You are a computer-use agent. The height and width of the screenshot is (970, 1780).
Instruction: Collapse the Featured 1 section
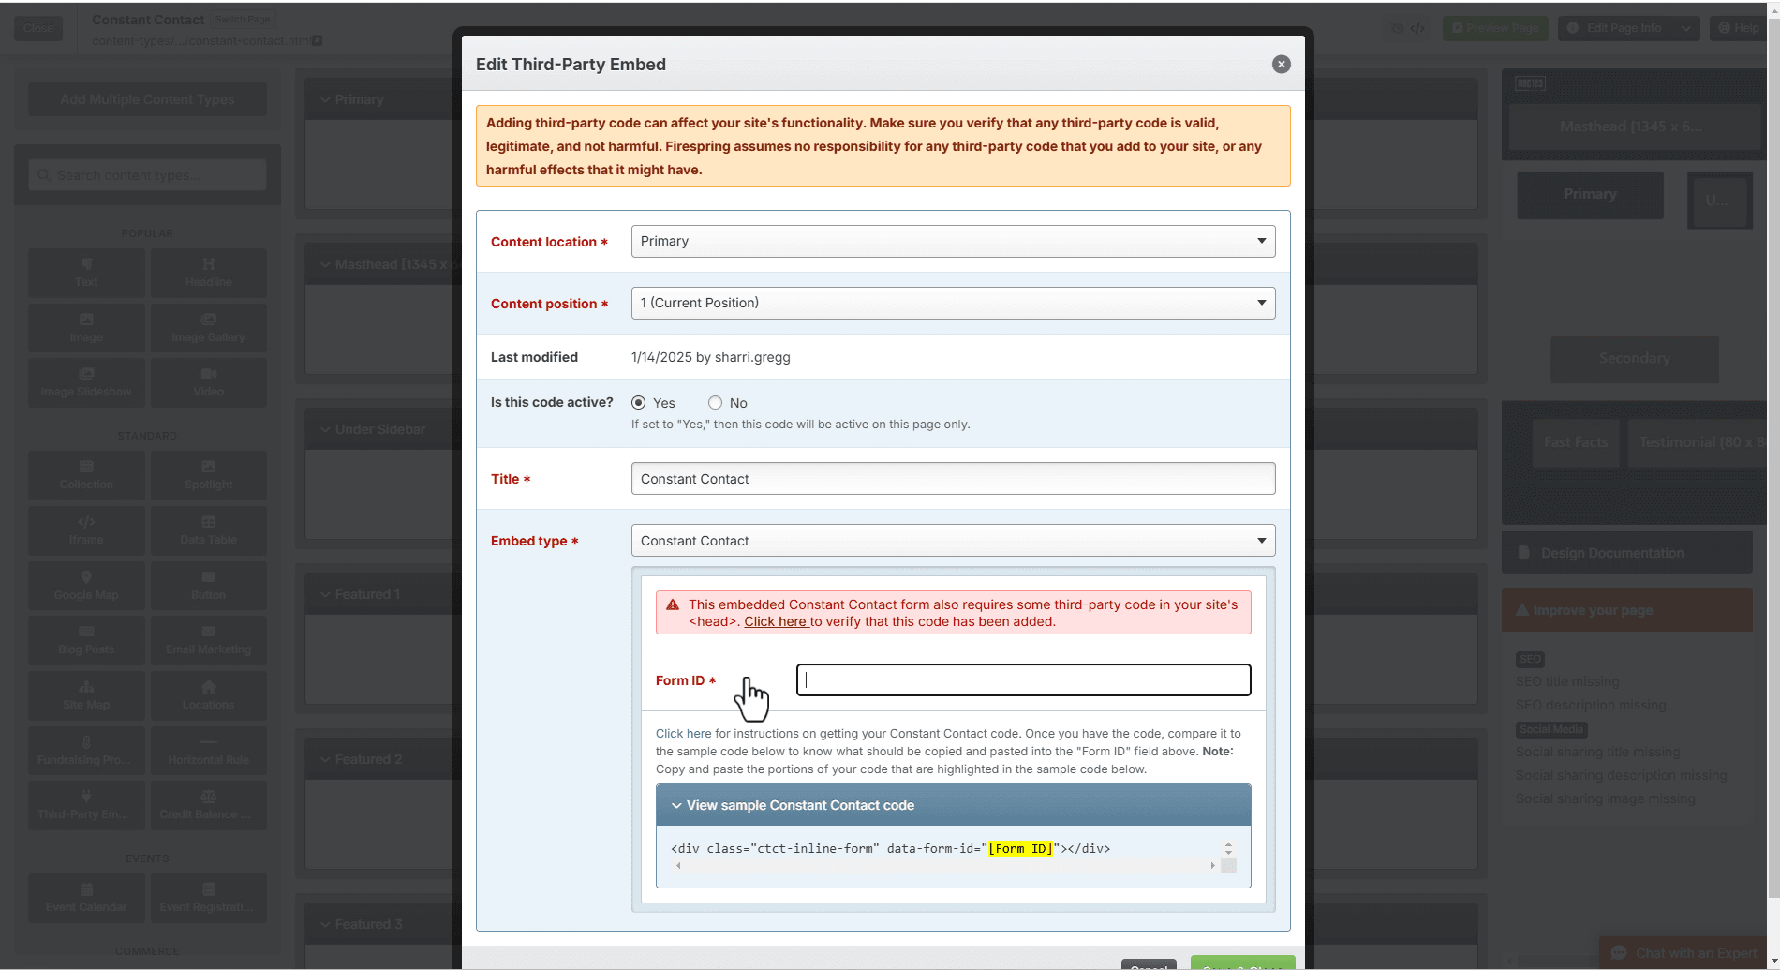[x=325, y=594]
